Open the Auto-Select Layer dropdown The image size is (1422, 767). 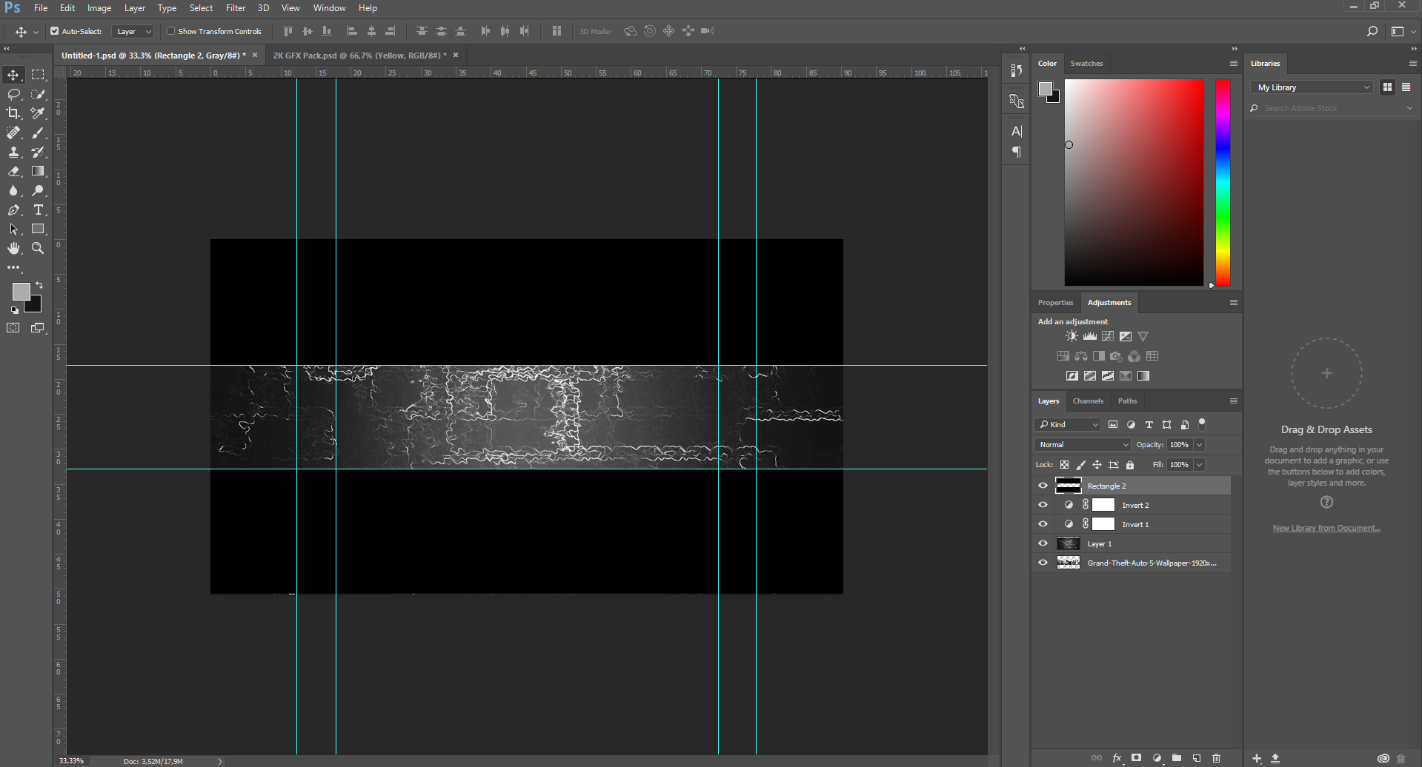point(133,31)
